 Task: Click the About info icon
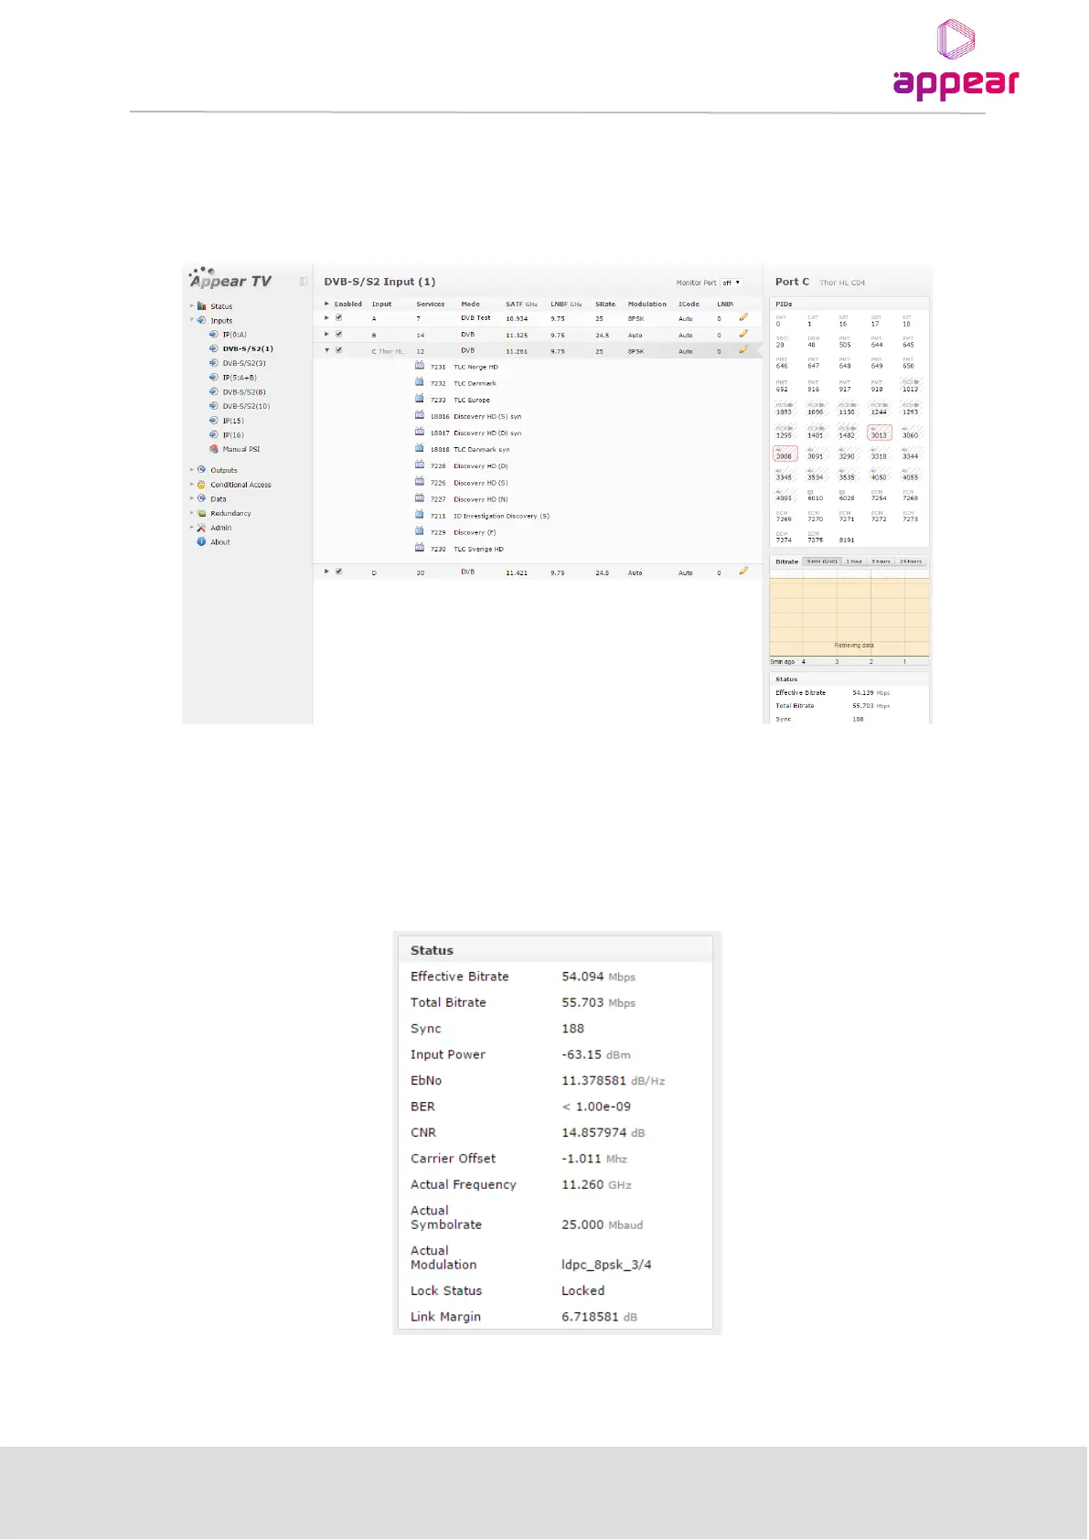click(x=202, y=541)
